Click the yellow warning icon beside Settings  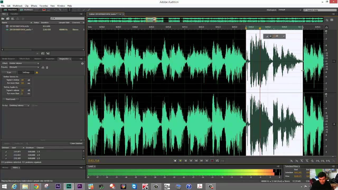coord(37,72)
